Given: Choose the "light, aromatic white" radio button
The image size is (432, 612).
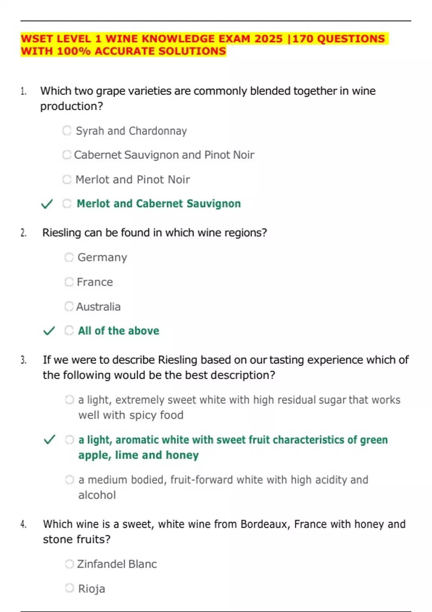Looking at the screenshot, I should coord(69,440).
